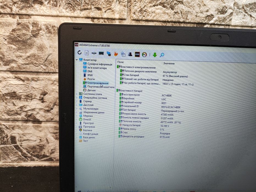Select the Пристрої tree item
256x192 pixels.
click(88, 123)
